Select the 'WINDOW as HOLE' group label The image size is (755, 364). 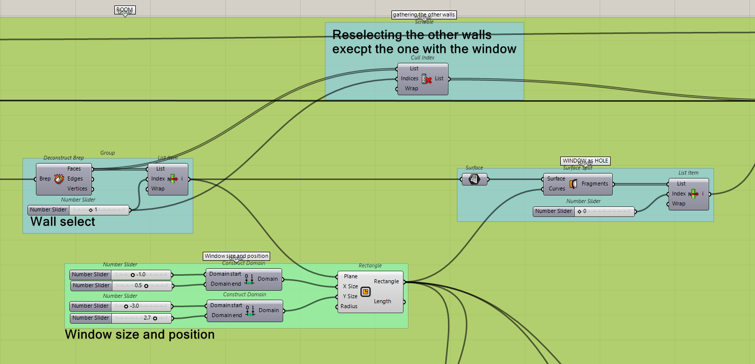point(585,161)
